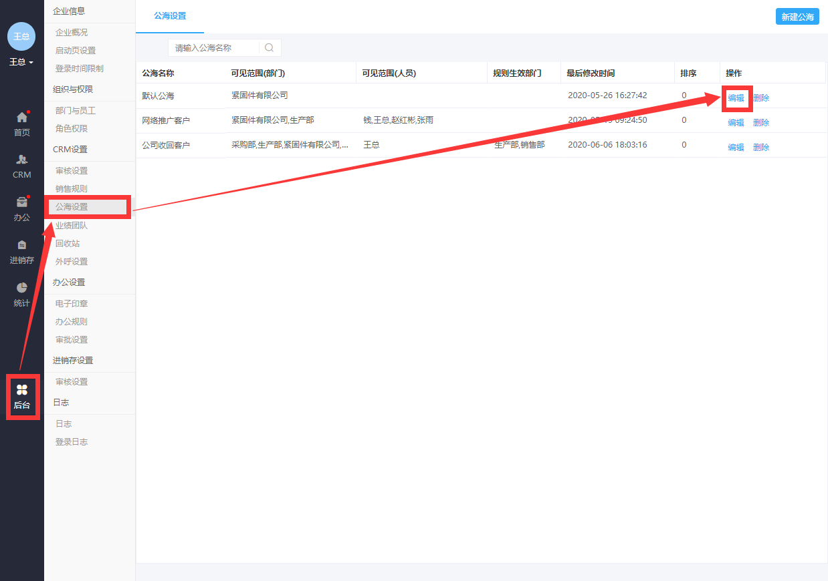Click the 办公设置 section heading
The image size is (828, 581).
pyautogui.click(x=69, y=282)
